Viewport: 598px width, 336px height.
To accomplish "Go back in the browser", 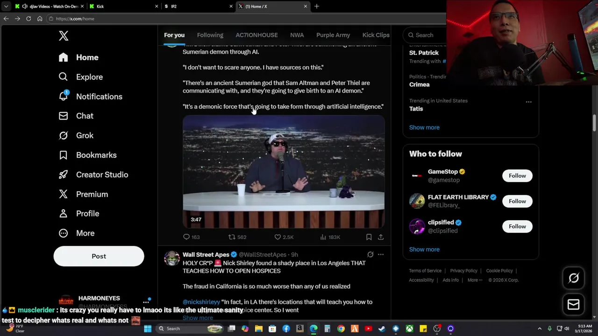I will (x=6, y=19).
